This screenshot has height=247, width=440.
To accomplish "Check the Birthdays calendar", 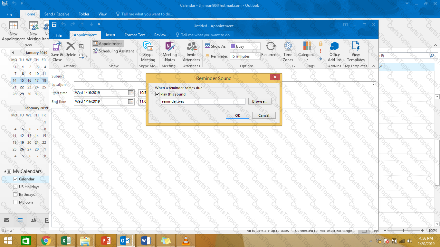I will pos(15,195).
